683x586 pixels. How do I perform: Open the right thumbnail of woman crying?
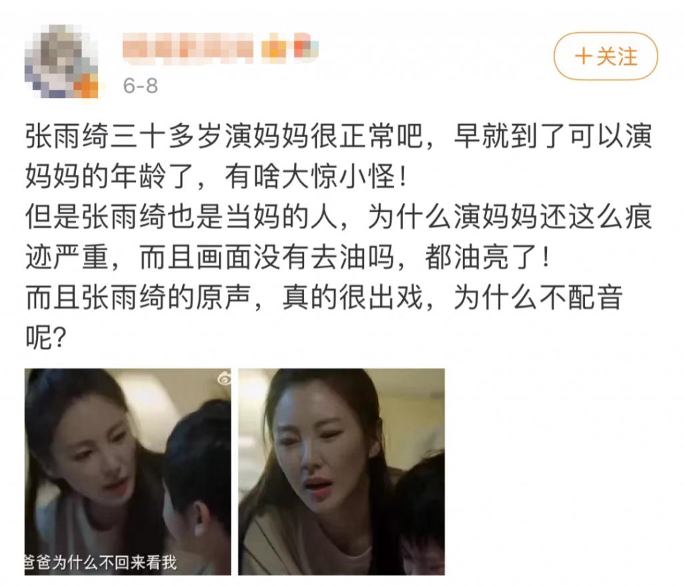pos(341,472)
